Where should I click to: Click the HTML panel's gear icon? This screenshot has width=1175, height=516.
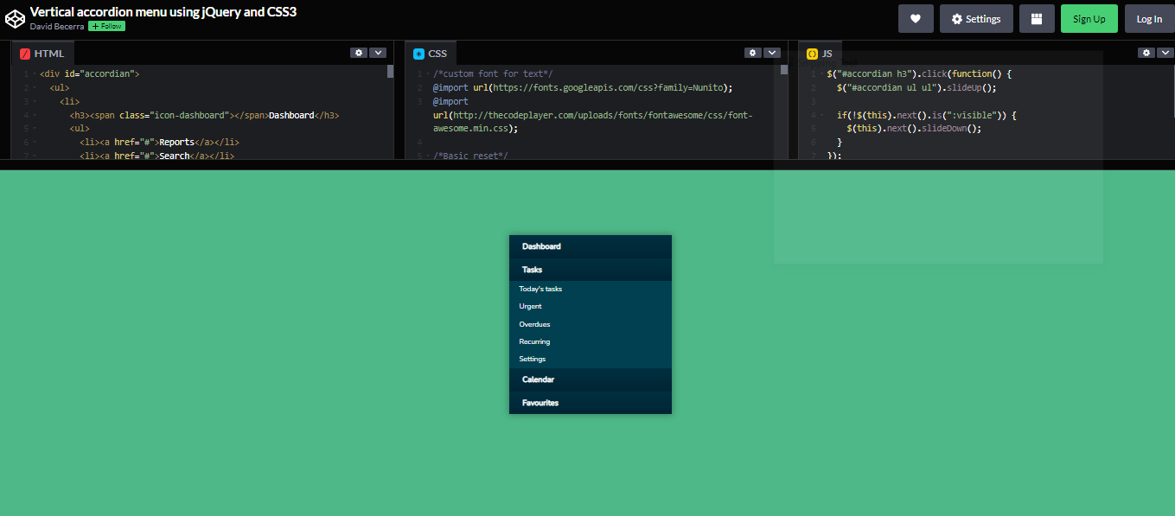pos(359,52)
